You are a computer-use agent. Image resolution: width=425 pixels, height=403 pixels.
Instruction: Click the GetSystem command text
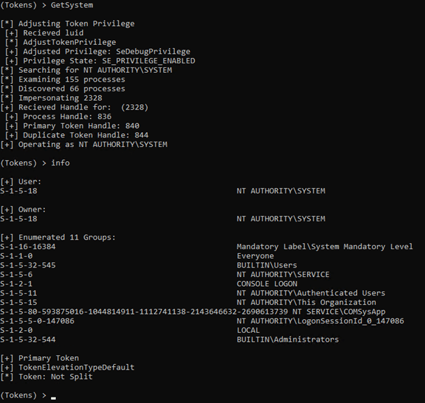point(72,5)
